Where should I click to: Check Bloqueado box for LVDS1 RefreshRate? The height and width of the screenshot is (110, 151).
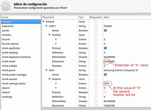[x=96, y=57]
